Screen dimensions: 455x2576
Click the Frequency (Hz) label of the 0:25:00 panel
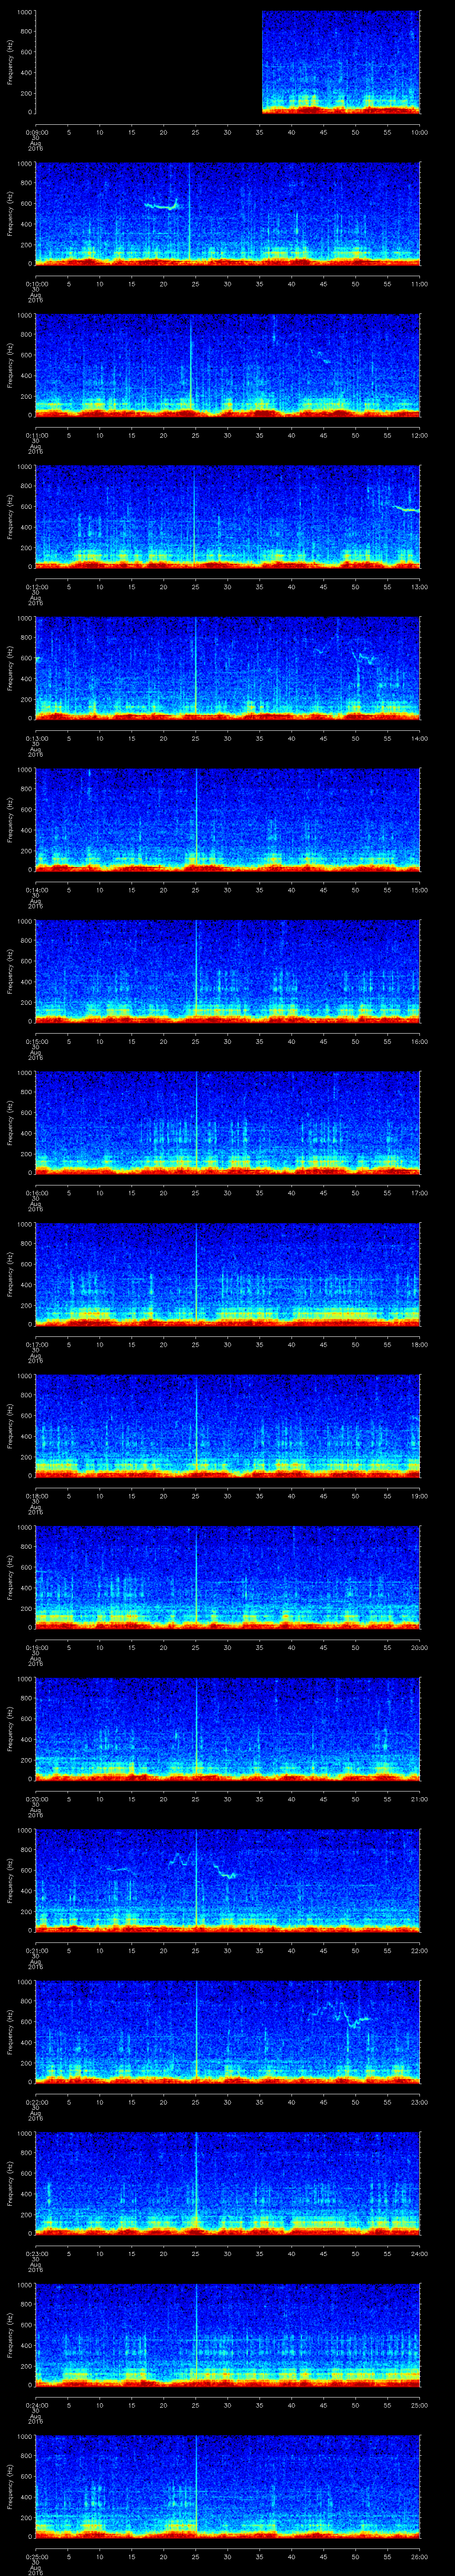(x=10, y=2486)
